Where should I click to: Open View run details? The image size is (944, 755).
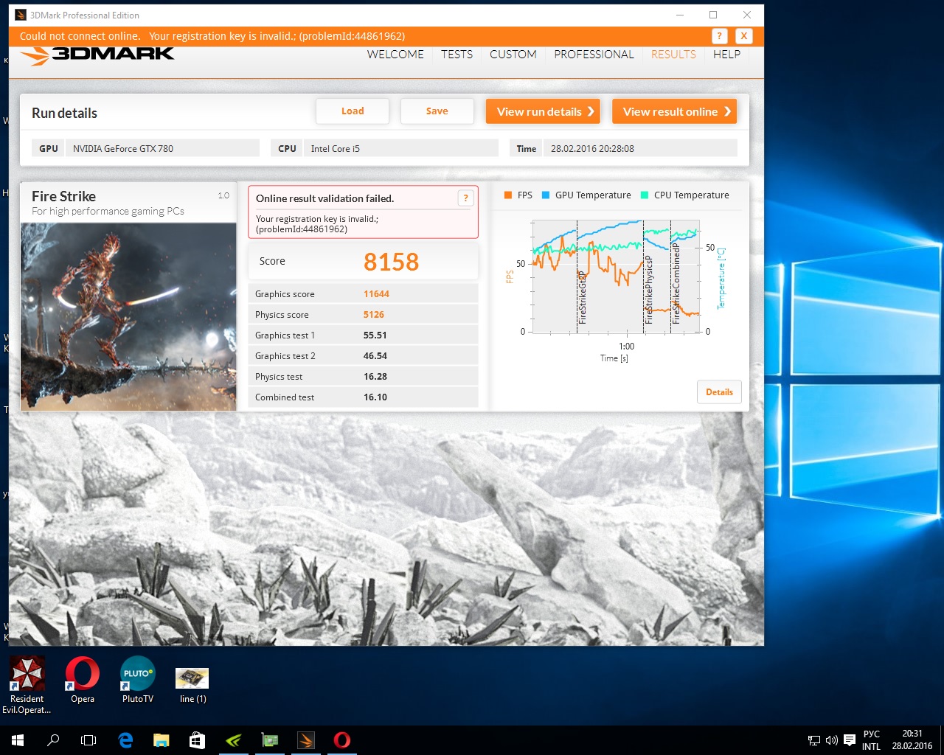tap(543, 111)
